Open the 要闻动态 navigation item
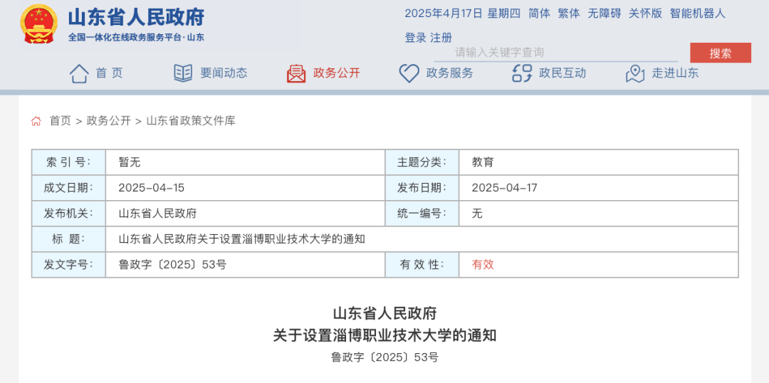The height and width of the screenshot is (383, 769). 224,73
